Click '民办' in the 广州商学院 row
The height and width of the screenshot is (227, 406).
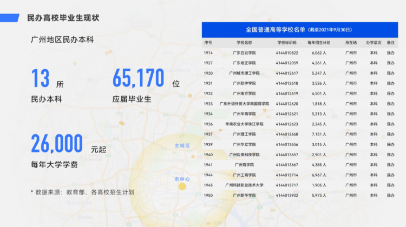(391, 165)
